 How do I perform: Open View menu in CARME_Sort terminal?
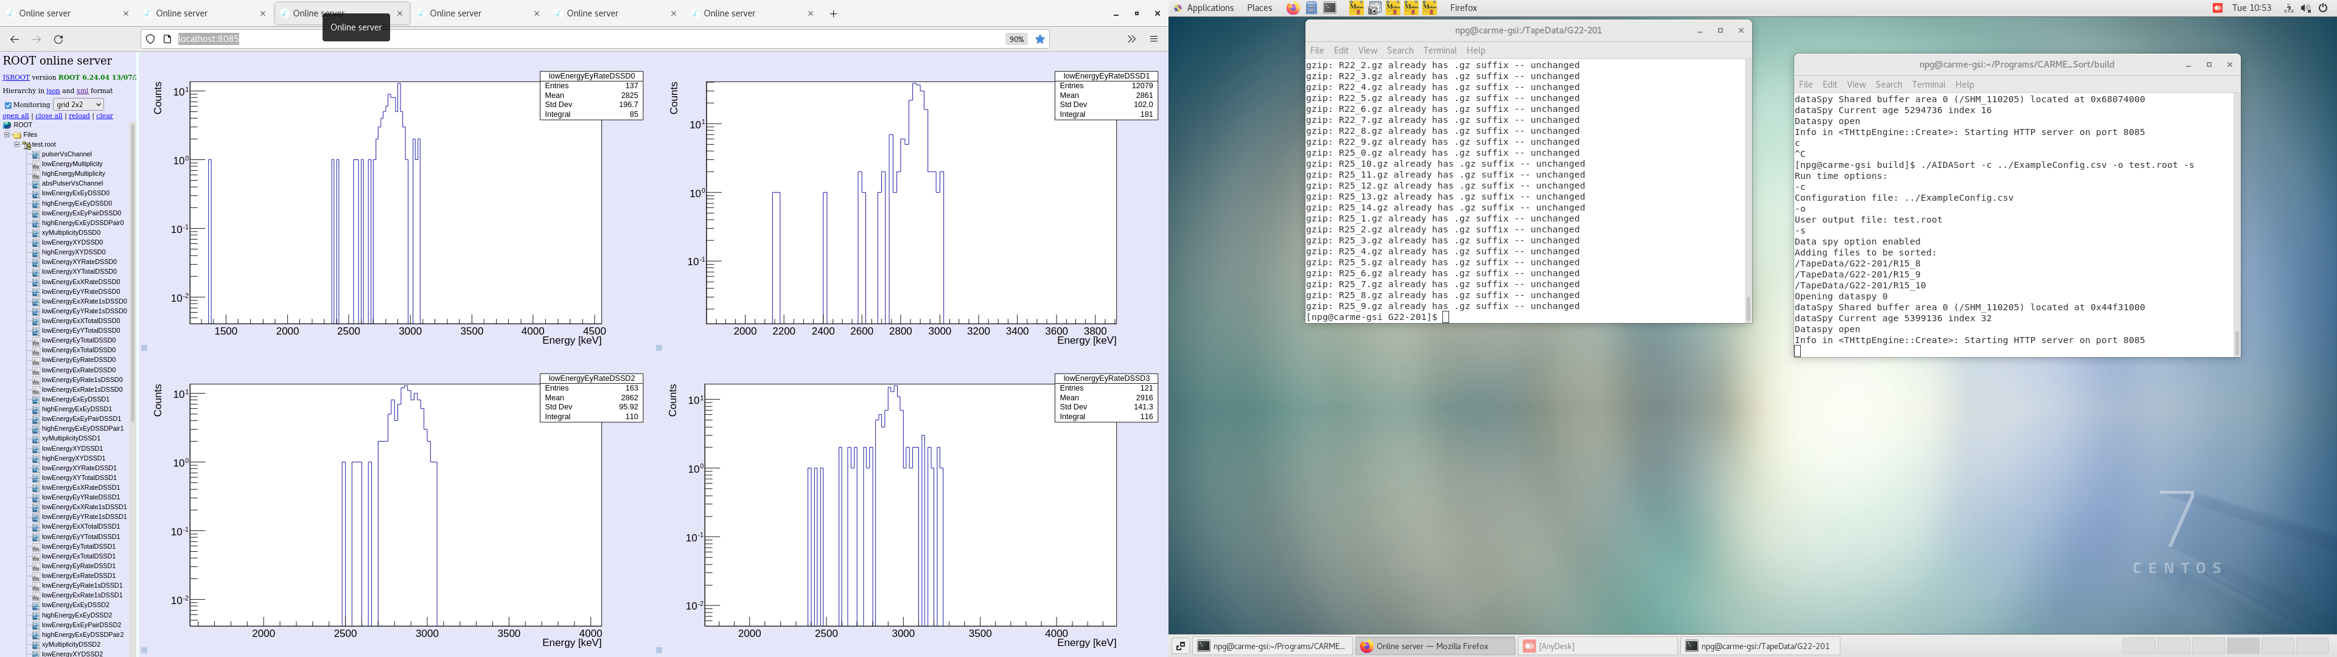click(x=1856, y=85)
